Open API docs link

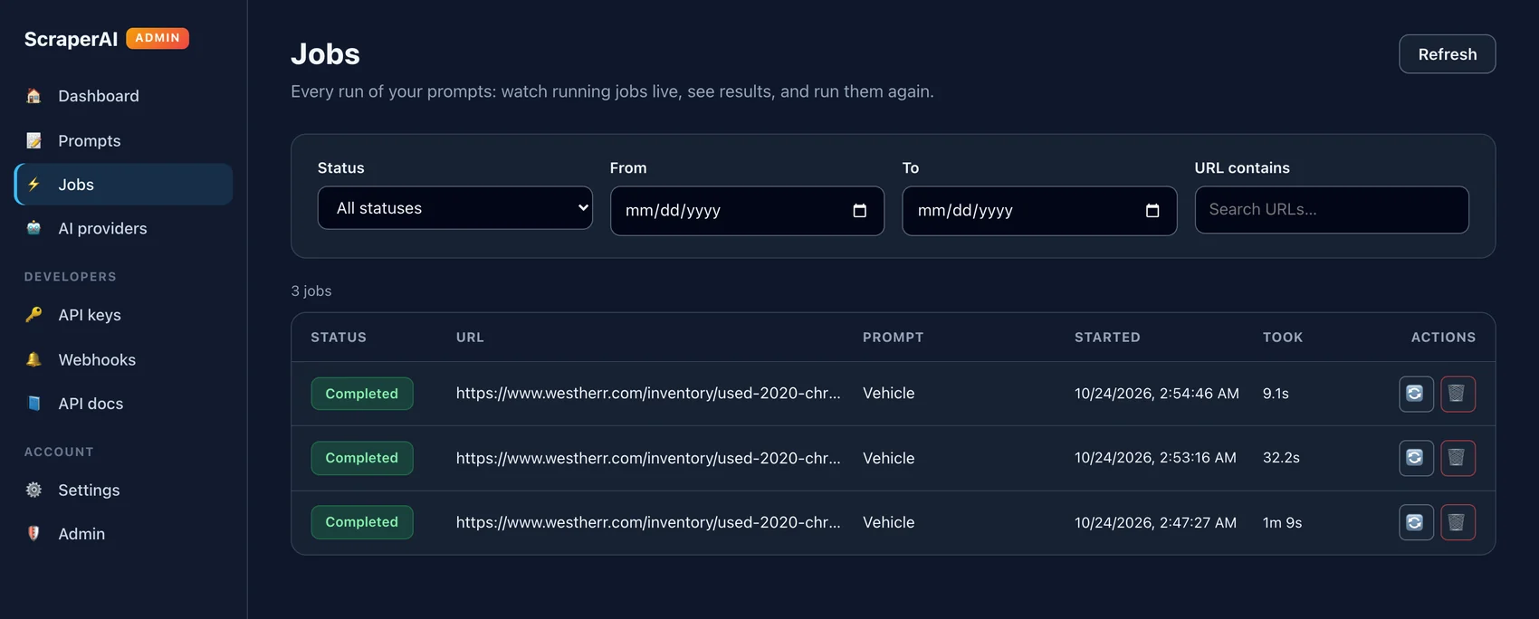(x=123, y=404)
